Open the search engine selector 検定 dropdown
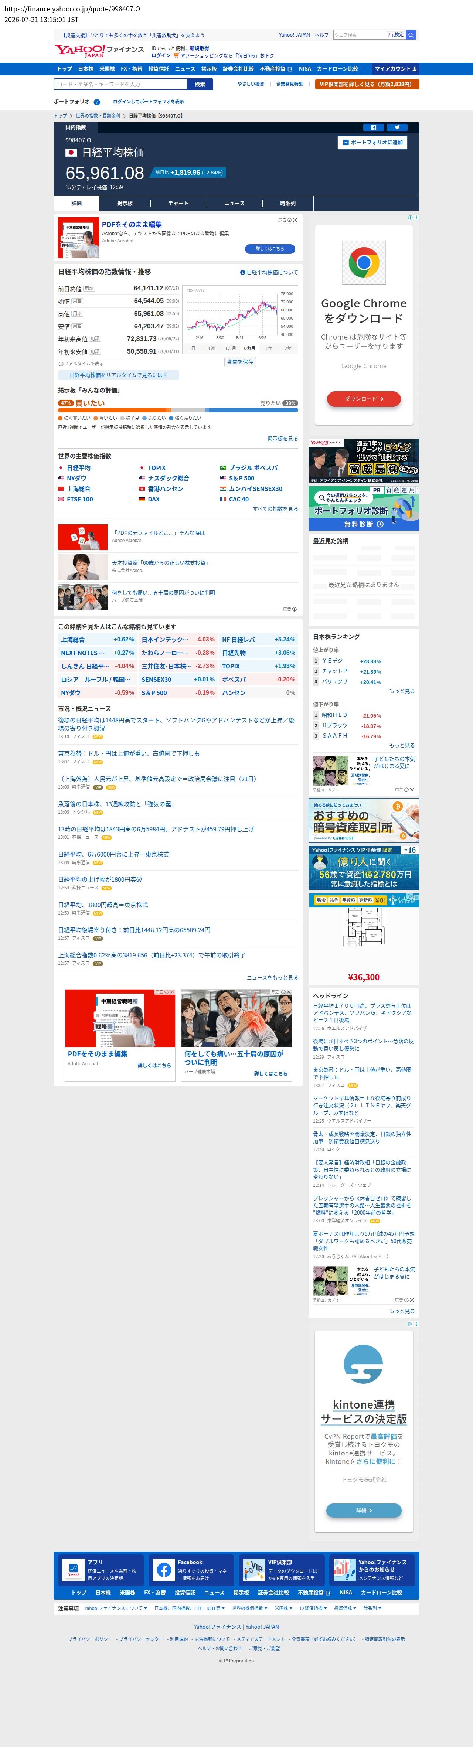Image resolution: width=473 pixels, height=1747 pixels. (x=396, y=35)
